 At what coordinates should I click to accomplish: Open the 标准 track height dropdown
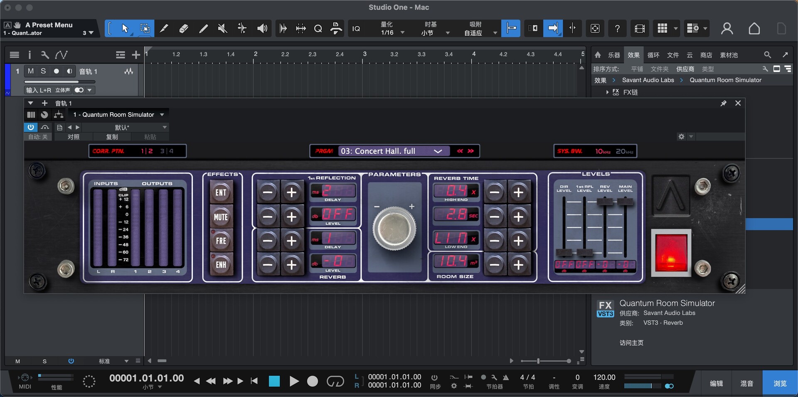click(x=113, y=361)
